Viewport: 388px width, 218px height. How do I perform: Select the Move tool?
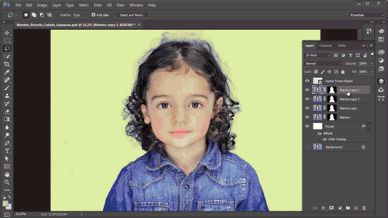click(7, 33)
